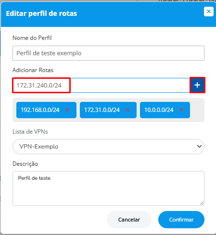
Task: Select the 10.0.0.0/24 route tag text
Action: 159,110
